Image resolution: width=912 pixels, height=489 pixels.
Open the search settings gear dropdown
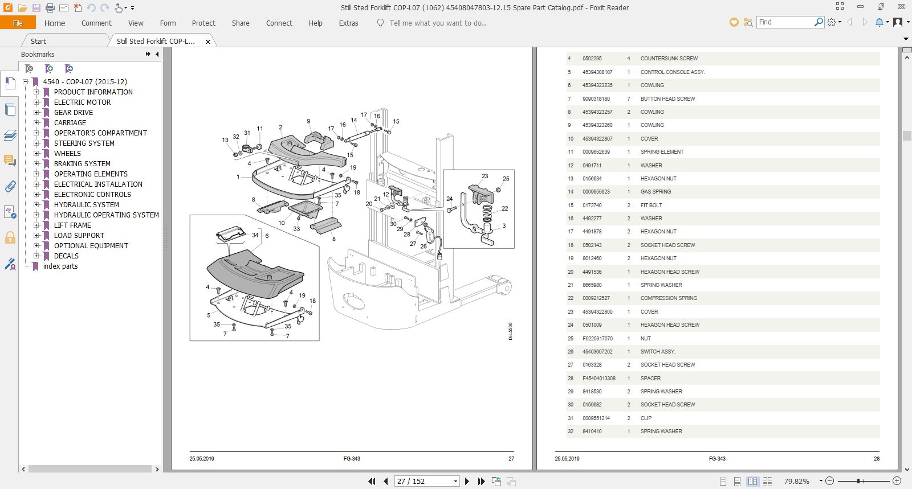click(x=834, y=22)
